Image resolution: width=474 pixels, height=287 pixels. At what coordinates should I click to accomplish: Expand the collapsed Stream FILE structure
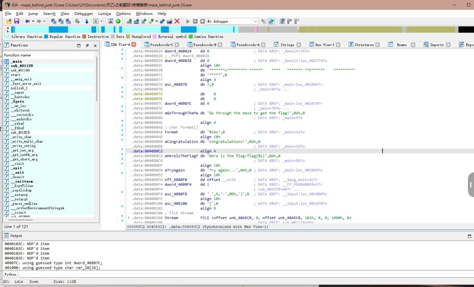coord(129,218)
